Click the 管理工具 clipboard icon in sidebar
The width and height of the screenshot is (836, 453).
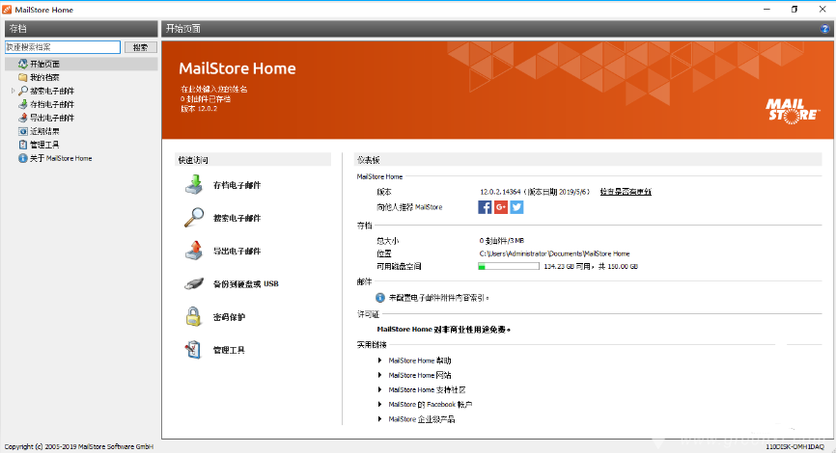22,145
